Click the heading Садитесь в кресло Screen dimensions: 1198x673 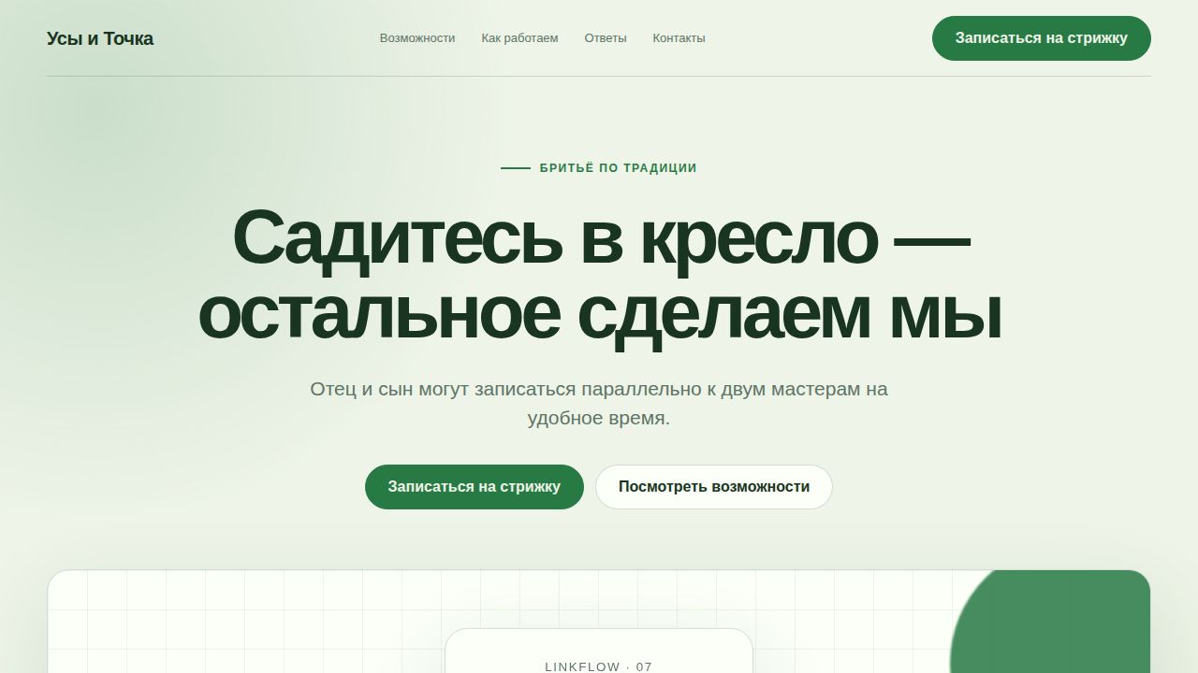click(599, 276)
